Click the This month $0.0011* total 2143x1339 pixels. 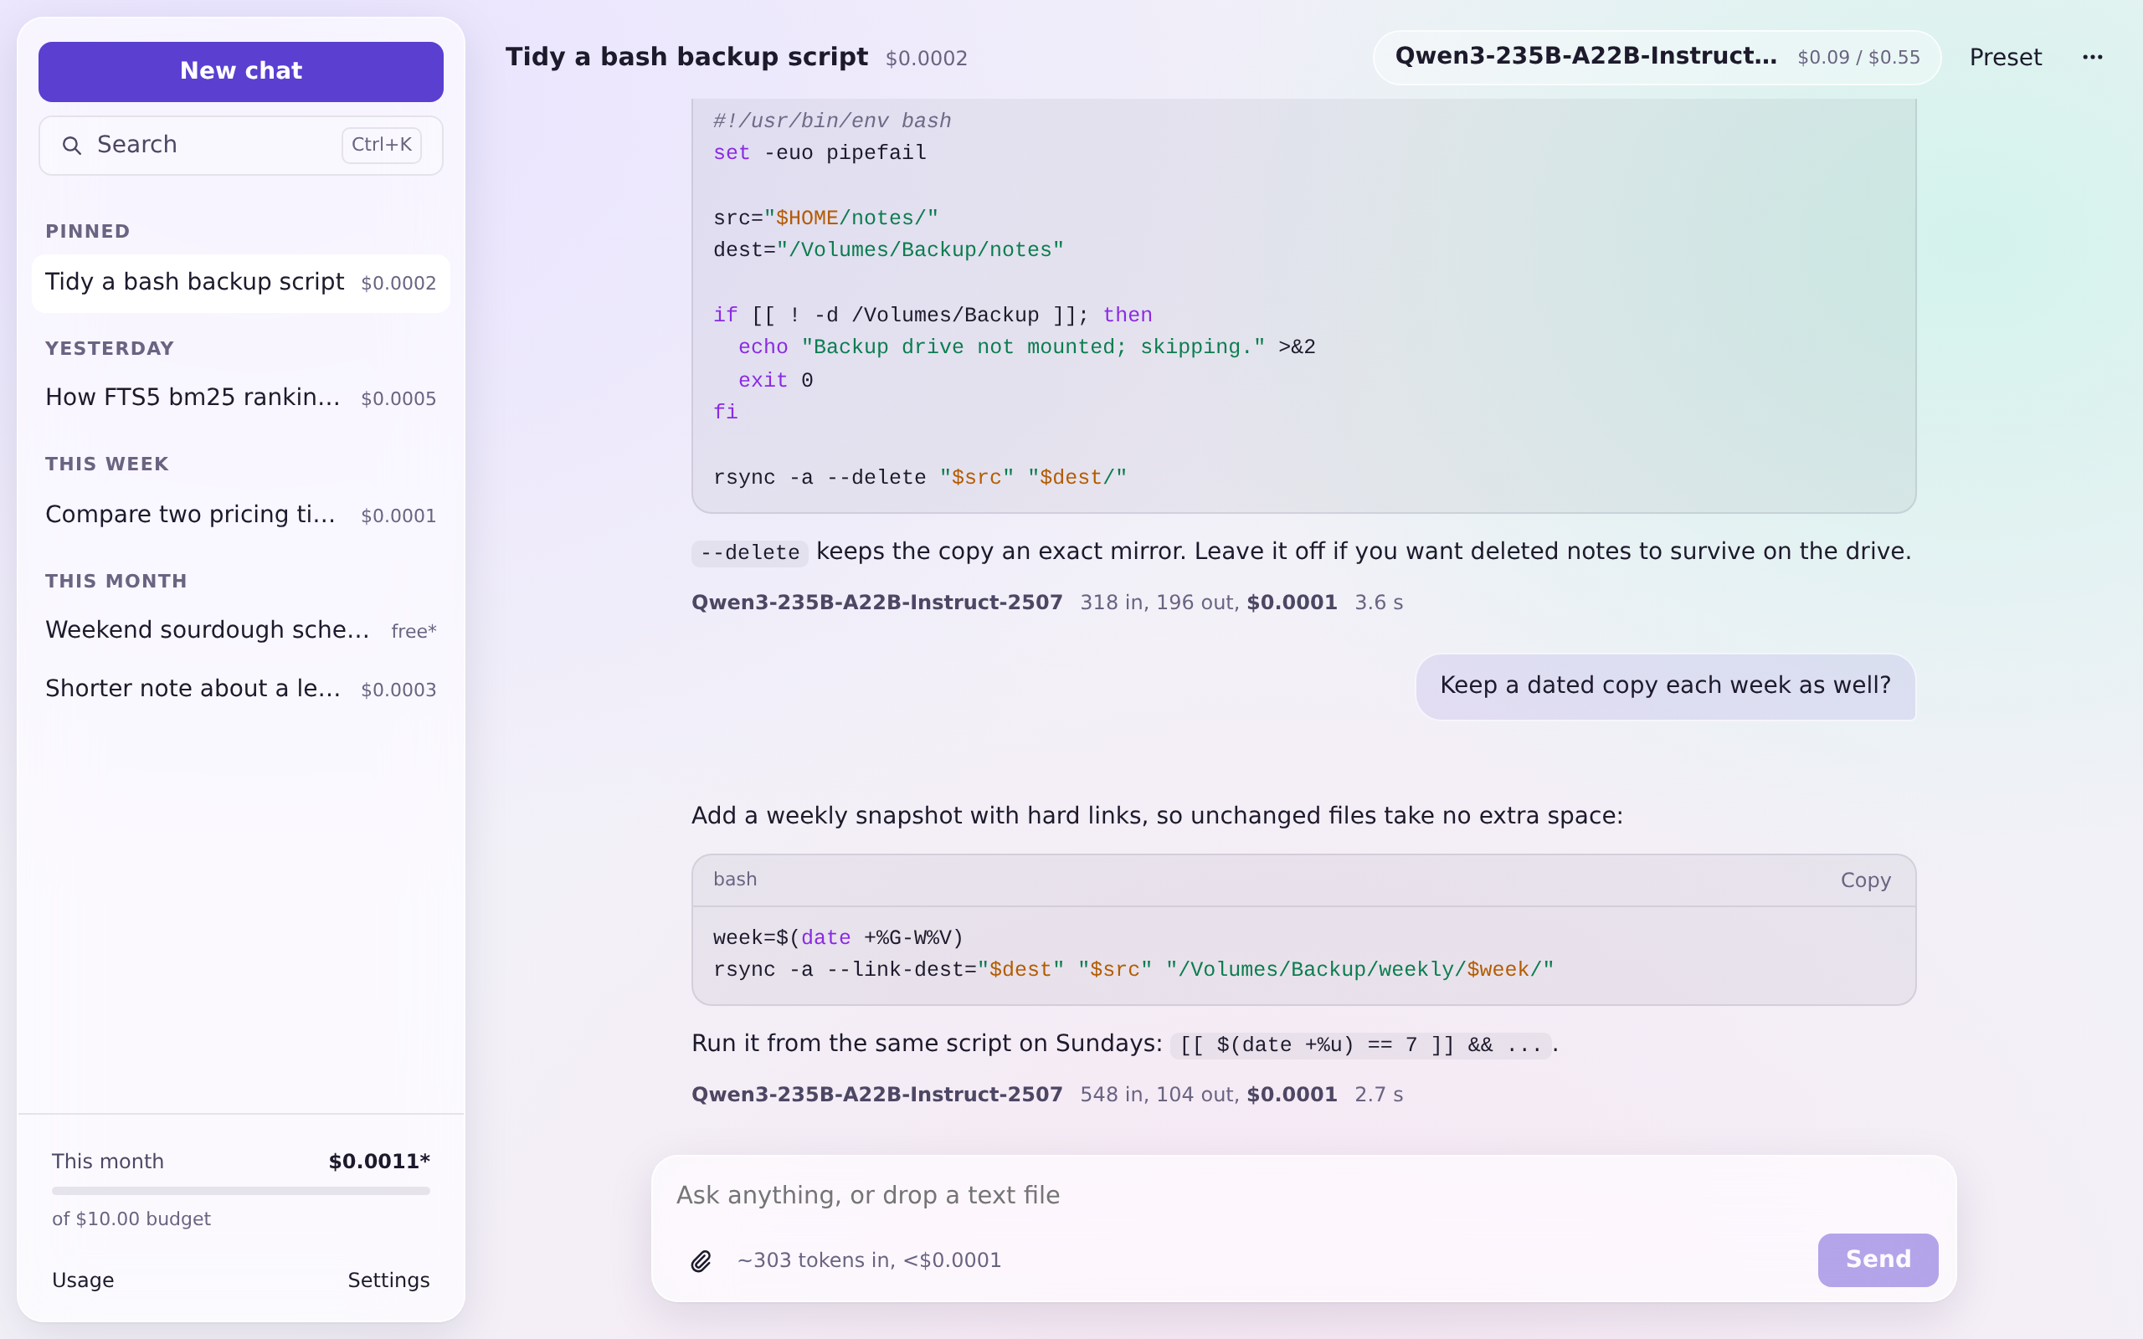pyautogui.click(x=379, y=1162)
